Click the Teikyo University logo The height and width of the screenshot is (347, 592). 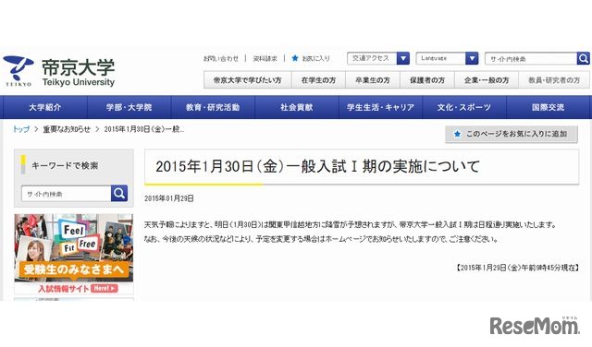[59, 72]
